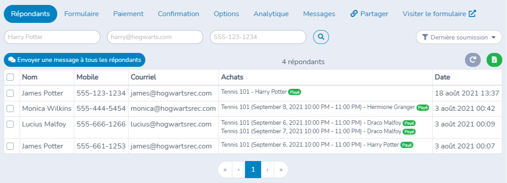Click the date 3 août 2021 00:09
This screenshot has height=183, width=507.
pyautogui.click(x=465, y=124)
